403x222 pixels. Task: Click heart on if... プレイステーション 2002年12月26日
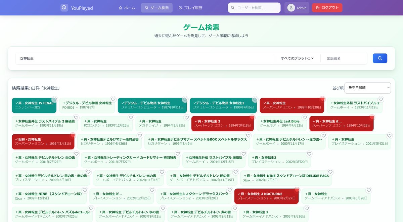pyautogui.click(x=152, y=190)
